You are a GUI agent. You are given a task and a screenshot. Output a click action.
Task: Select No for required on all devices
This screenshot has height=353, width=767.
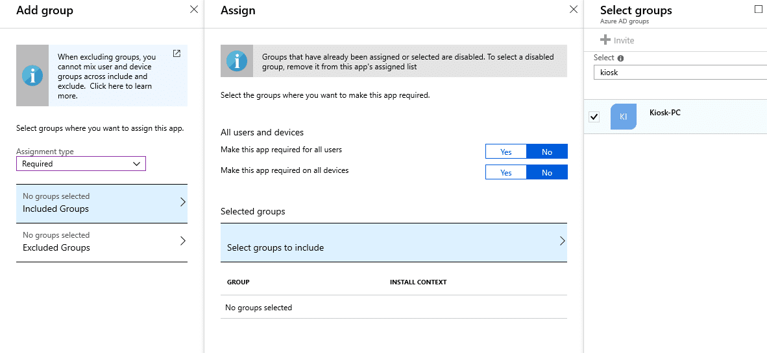click(x=547, y=172)
